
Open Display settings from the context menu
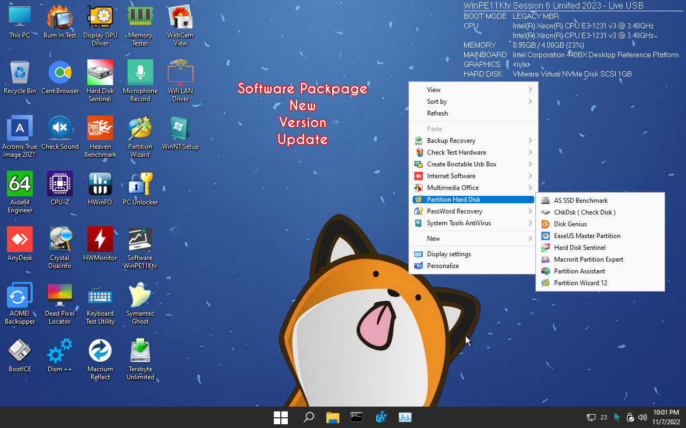pos(449,254)
